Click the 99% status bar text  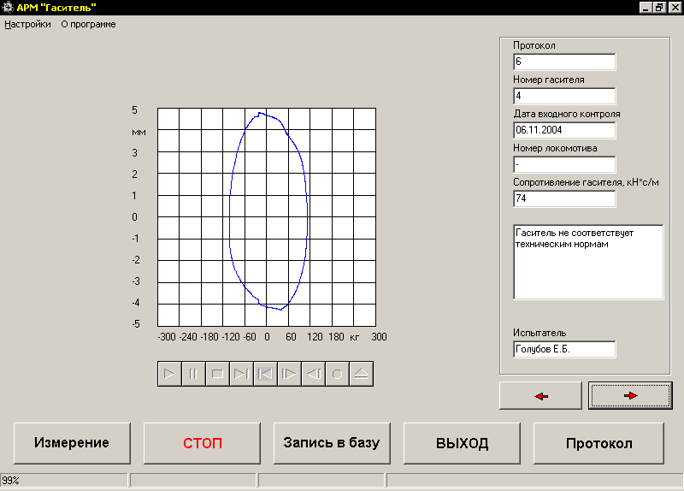(x=10, y=481)
